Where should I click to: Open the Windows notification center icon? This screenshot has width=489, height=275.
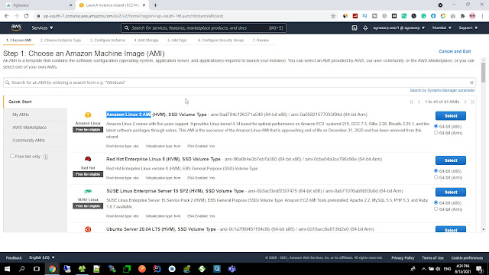(x=479, y=269)
